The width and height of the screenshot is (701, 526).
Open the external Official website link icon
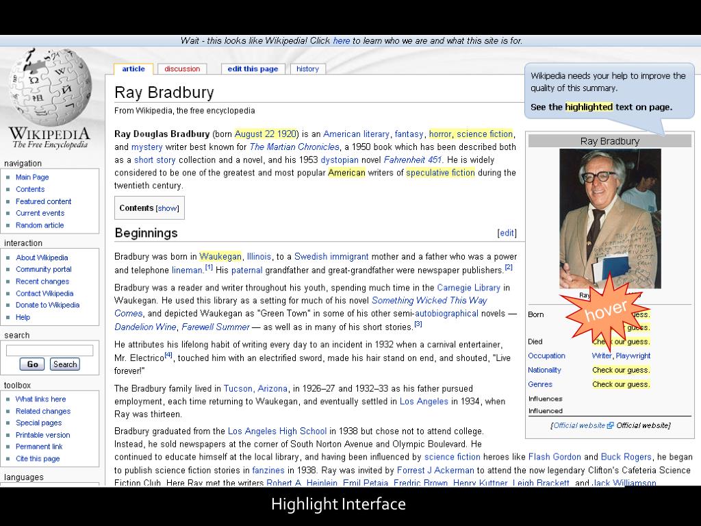[610, 426]
